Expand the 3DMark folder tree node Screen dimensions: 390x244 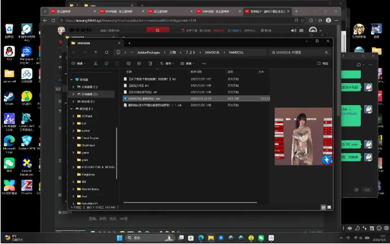pyautogui.click(x=74, y=116)
